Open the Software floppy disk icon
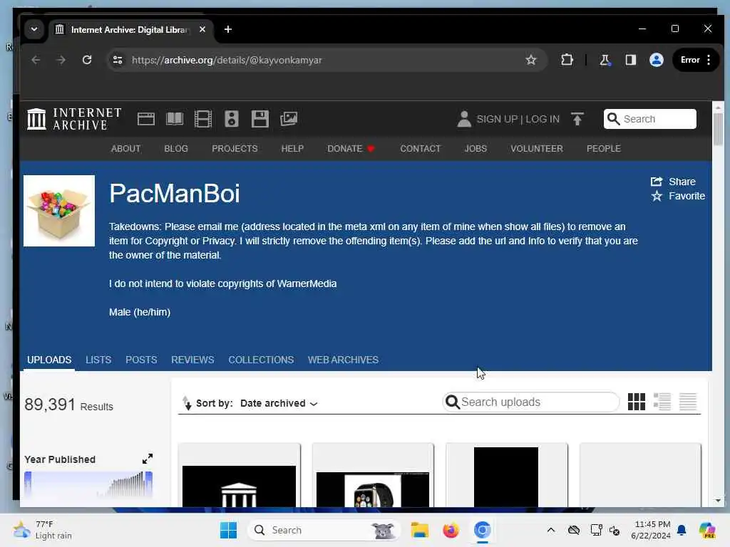 pos(259,119)
